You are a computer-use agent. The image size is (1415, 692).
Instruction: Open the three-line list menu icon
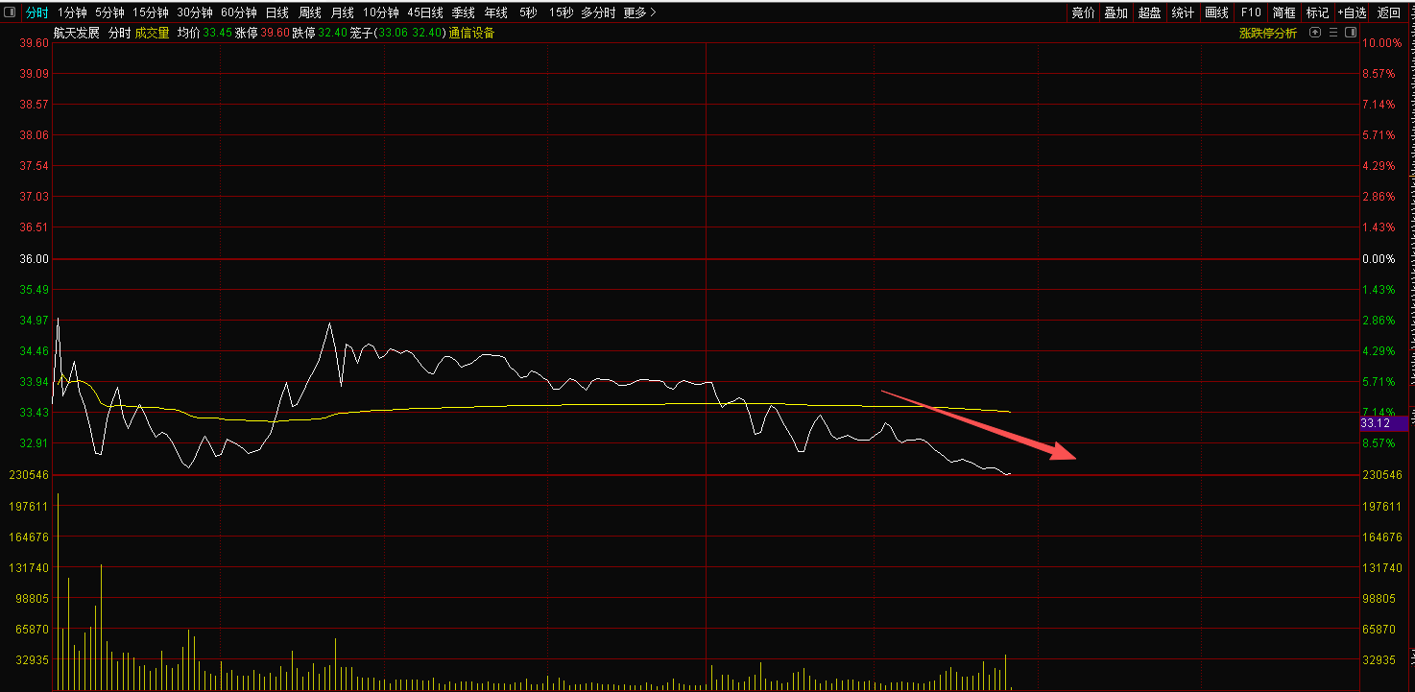[1333, 33]
